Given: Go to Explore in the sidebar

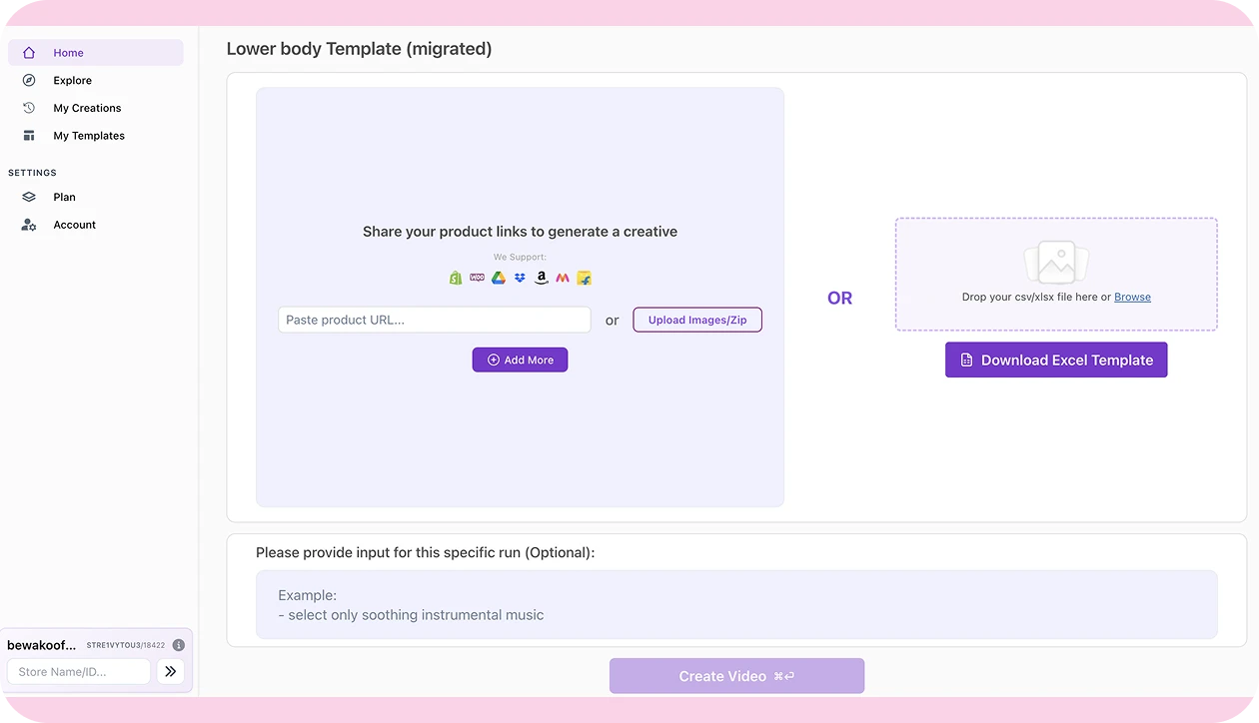Looking at the screenshot, I should click(72, 81).
